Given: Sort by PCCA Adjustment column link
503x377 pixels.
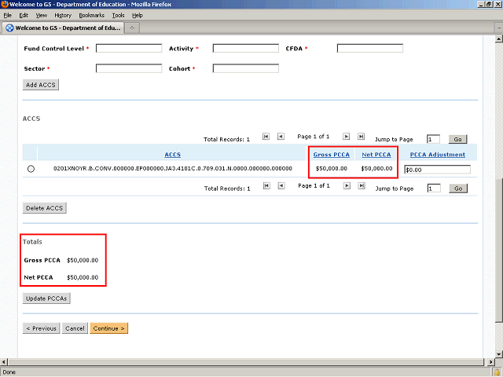Looking at the screenshot, I should click(438, 155).
